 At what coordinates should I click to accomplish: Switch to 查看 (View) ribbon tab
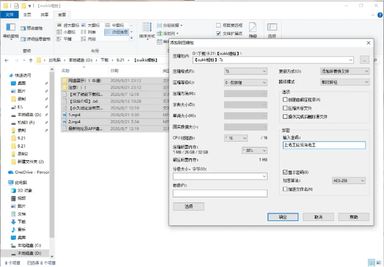(62, 15)
